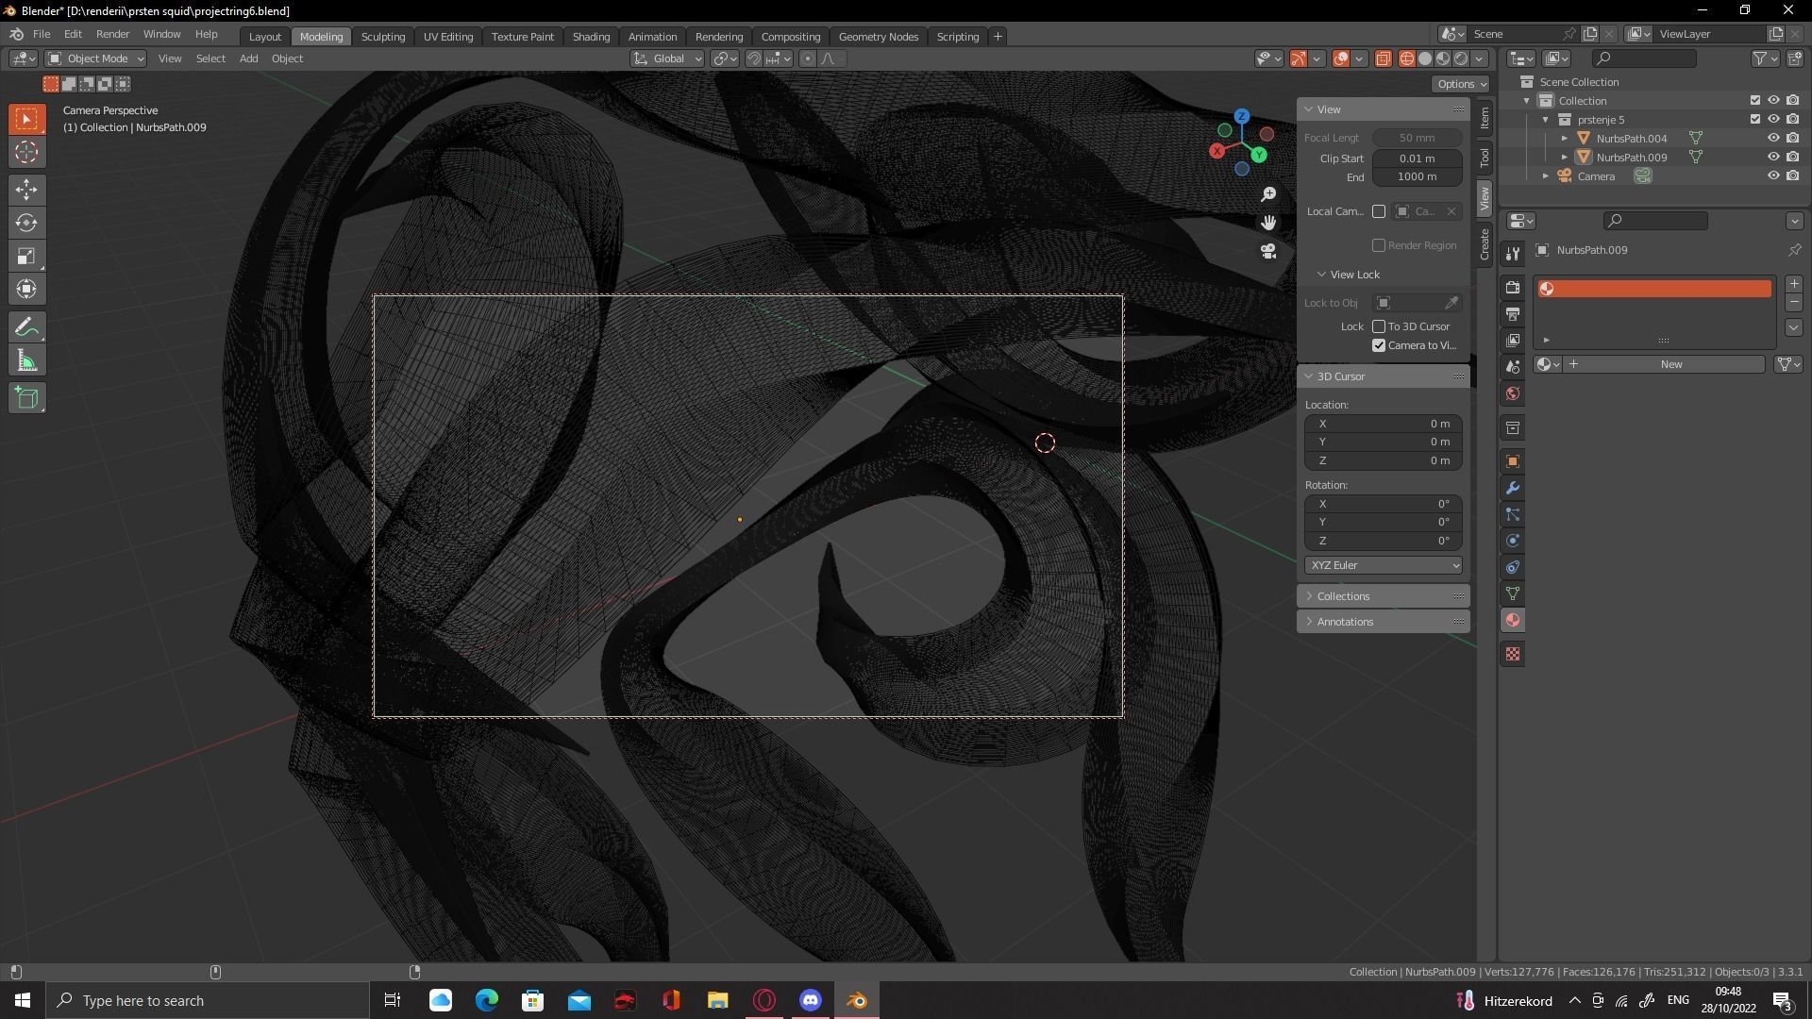Activate the Annotate tool
The height and width of the screenshot is (1019, 1812).
[x=26, y=327]
